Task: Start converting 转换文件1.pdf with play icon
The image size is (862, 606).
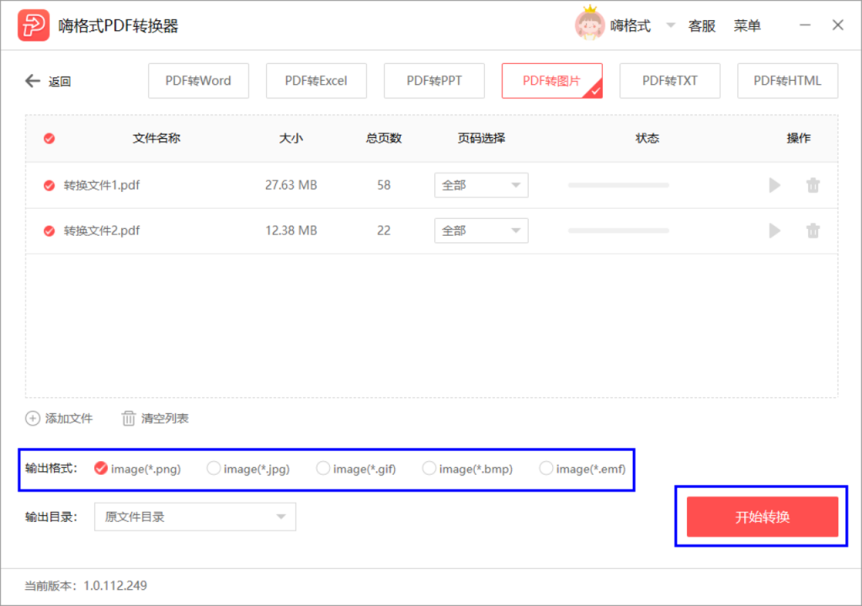Action: tap(774, 185)
